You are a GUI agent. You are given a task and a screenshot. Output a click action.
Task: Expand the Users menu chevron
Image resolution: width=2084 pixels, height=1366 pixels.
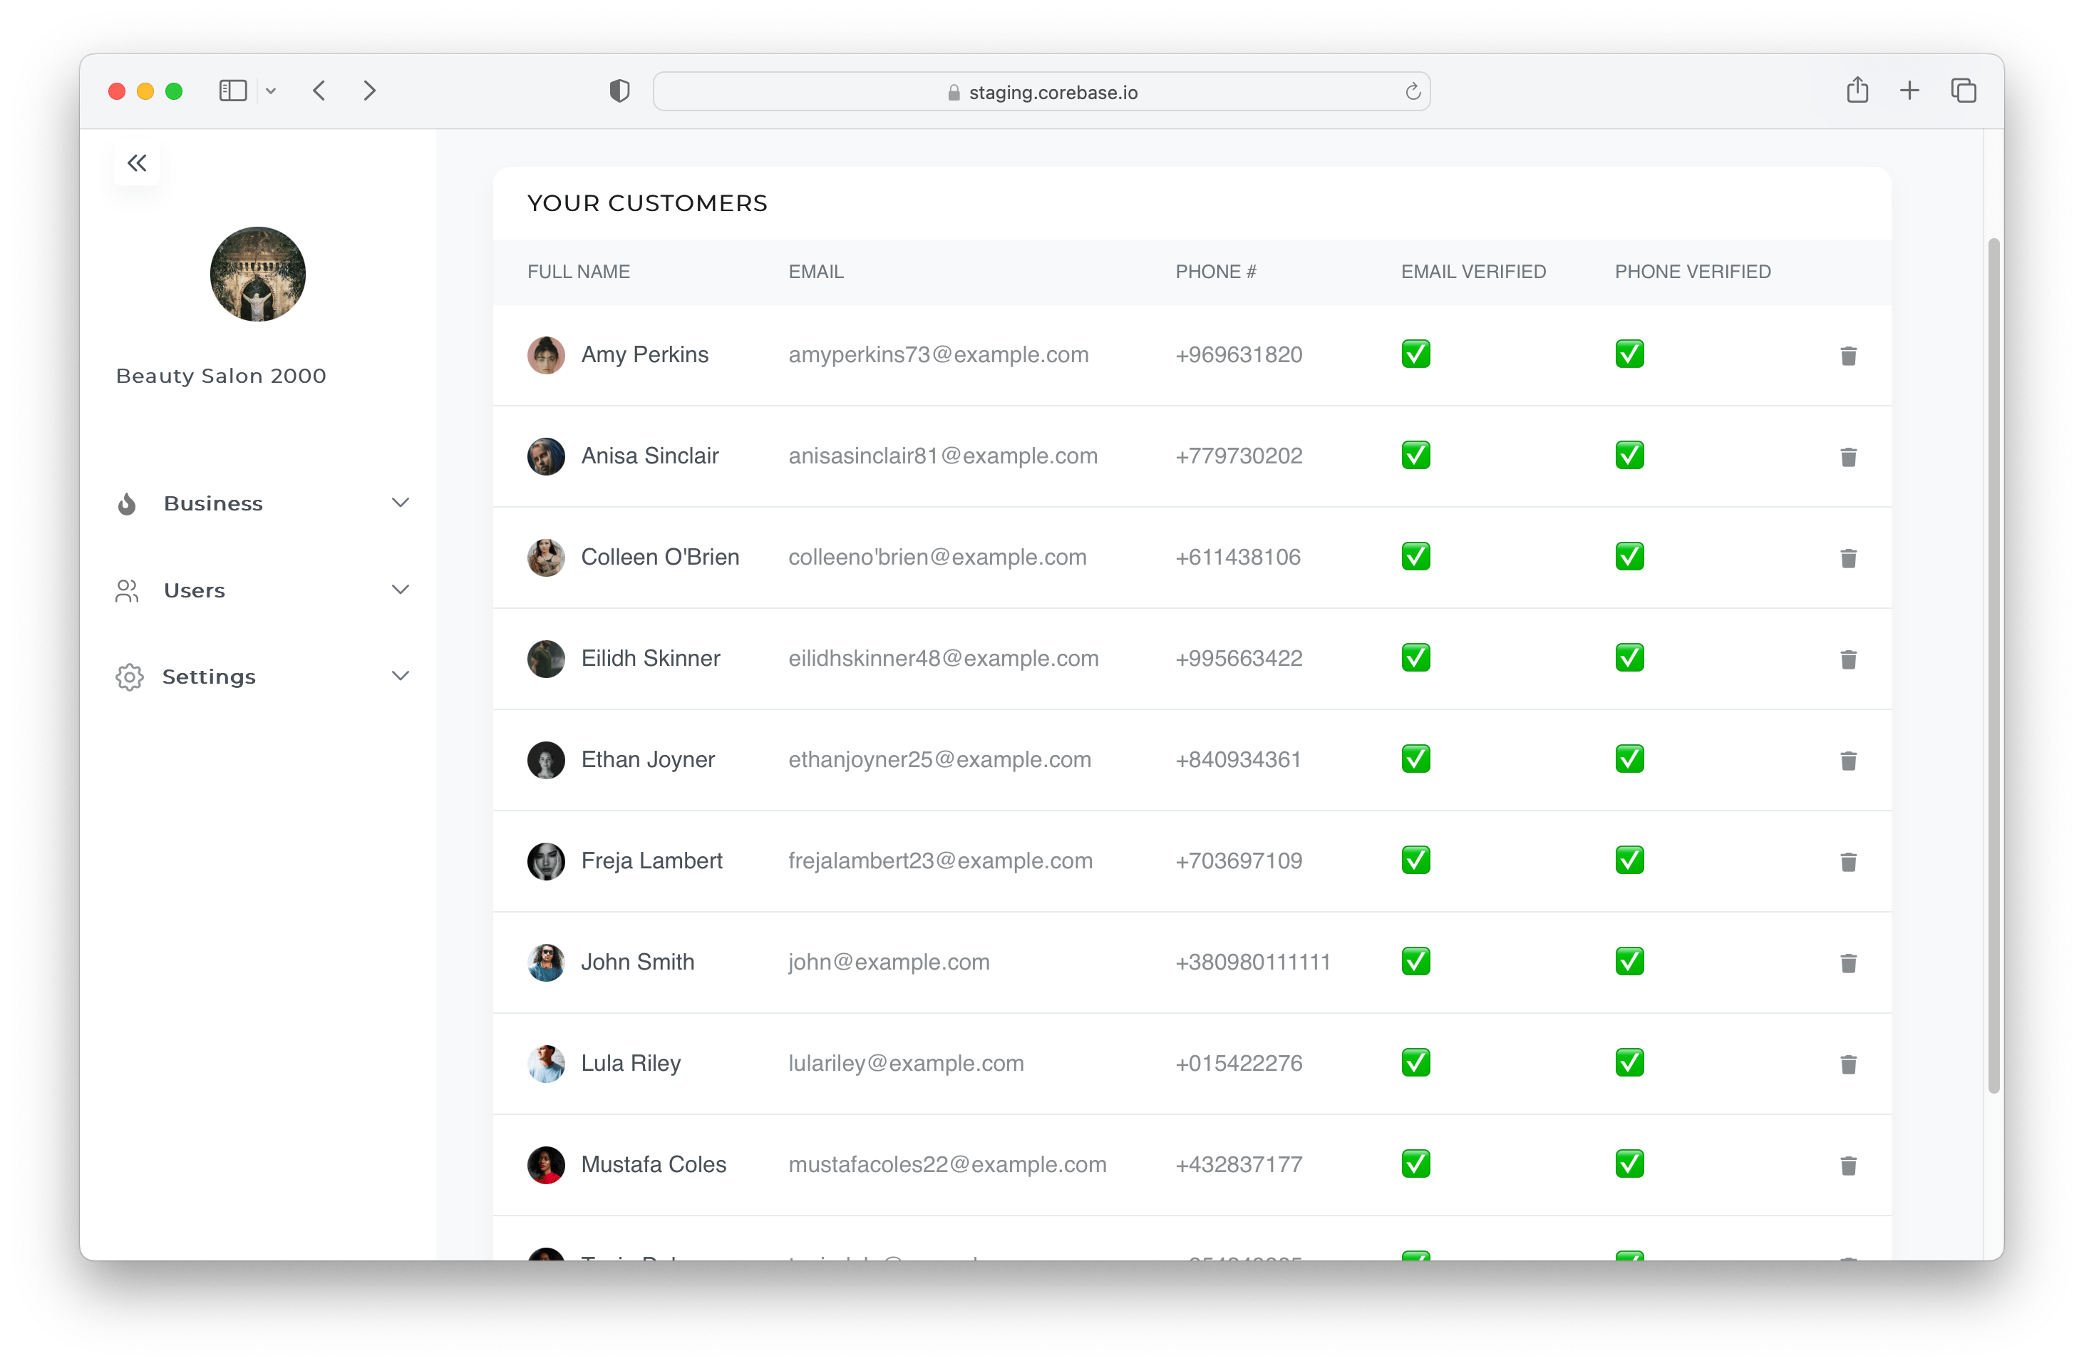pos(400,590)
